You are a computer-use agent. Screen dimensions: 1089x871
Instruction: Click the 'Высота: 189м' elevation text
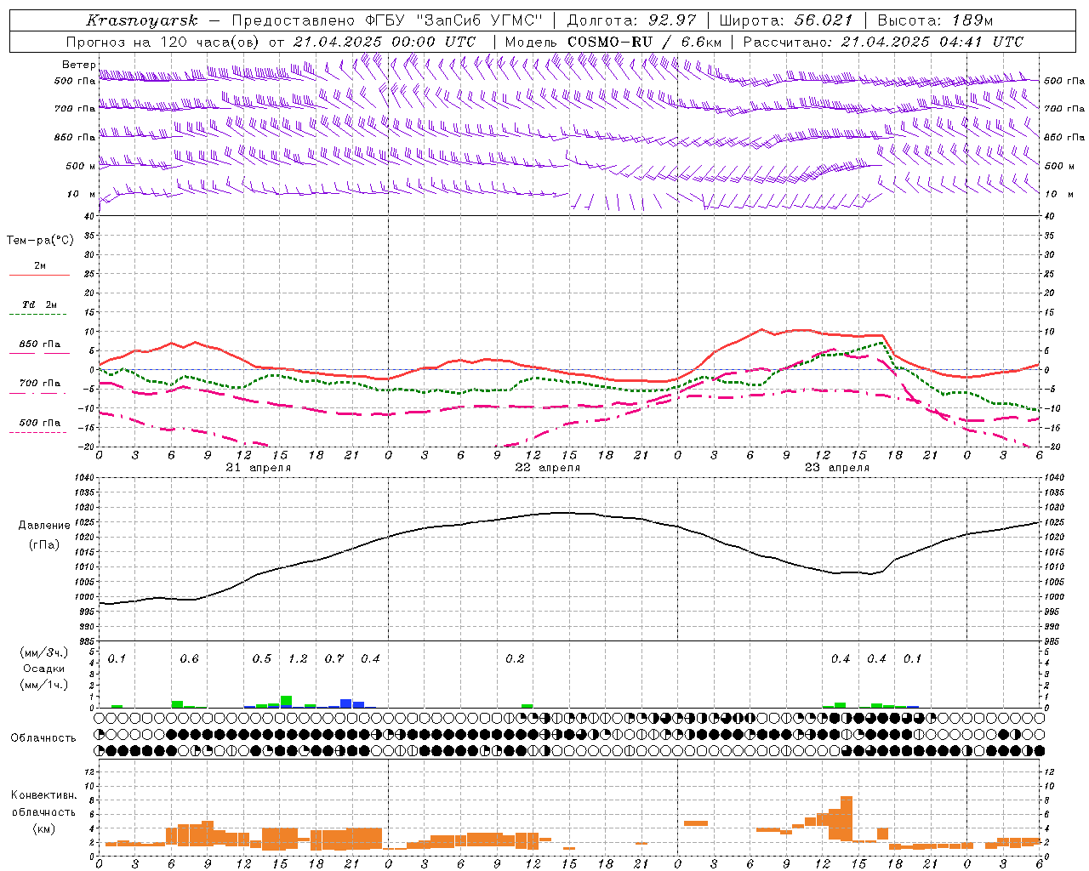pos(934,20)
